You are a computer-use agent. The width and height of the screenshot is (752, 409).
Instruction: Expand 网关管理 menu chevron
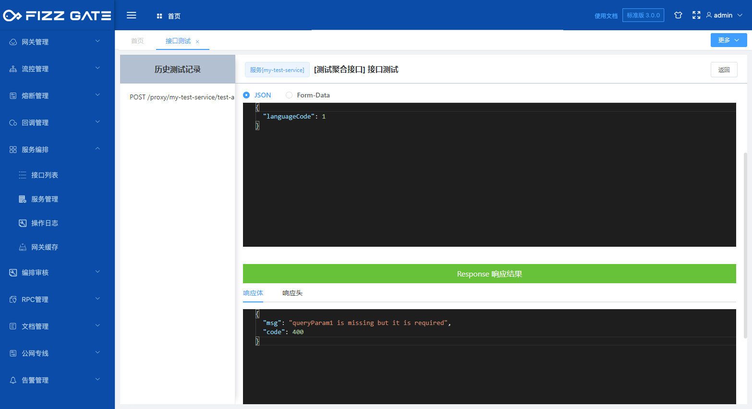97,41
